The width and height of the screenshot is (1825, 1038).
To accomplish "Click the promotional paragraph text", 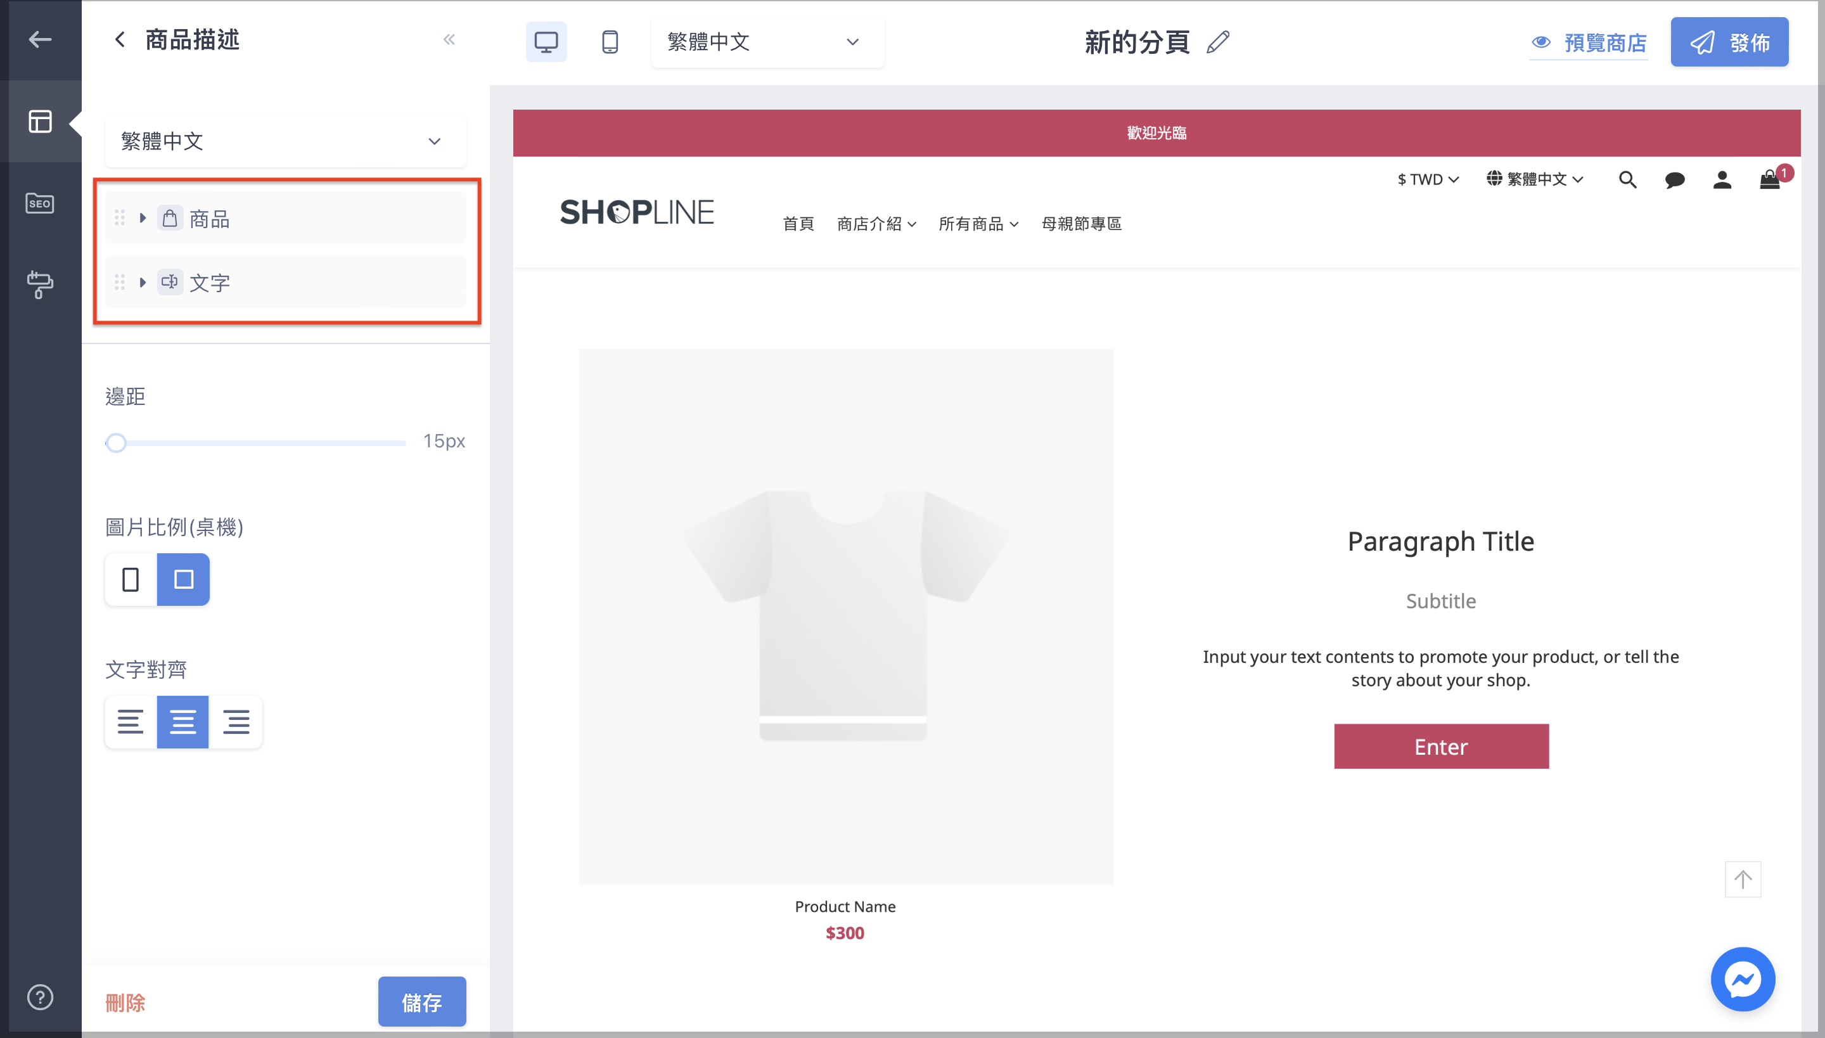I will 1441,668.
